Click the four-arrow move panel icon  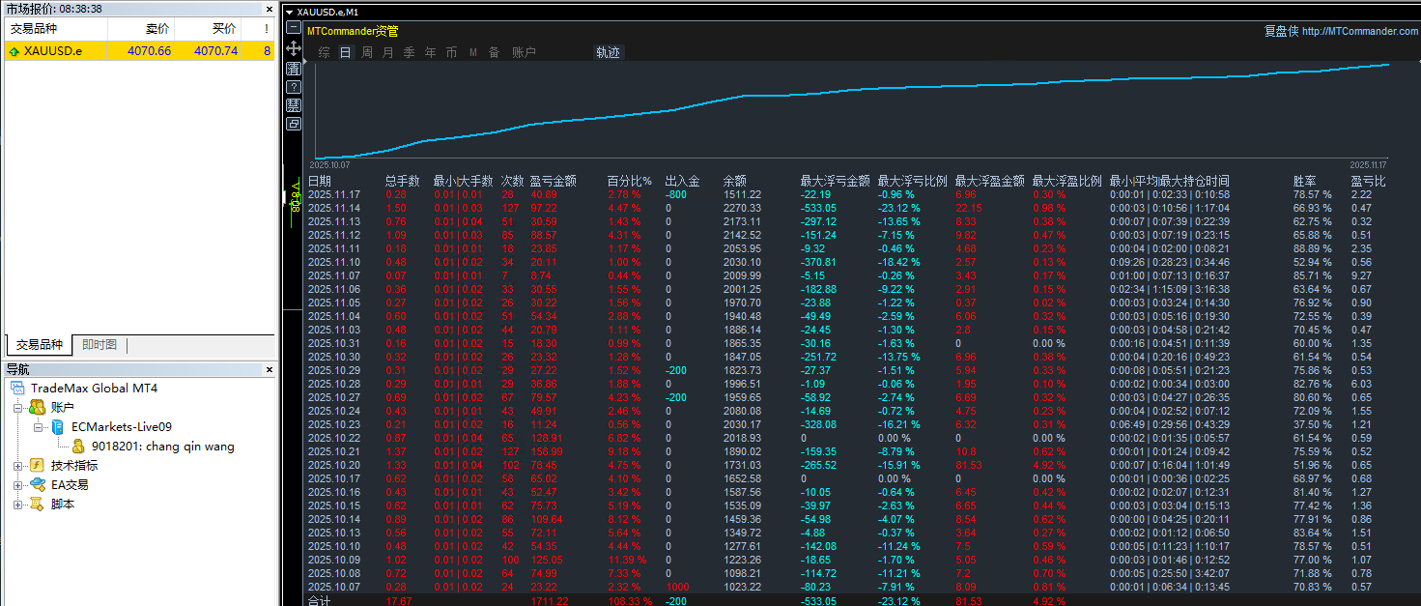coord(294,49)
